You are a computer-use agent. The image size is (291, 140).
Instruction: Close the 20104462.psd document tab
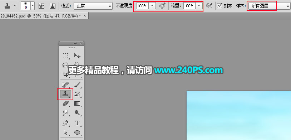[85, 16]
